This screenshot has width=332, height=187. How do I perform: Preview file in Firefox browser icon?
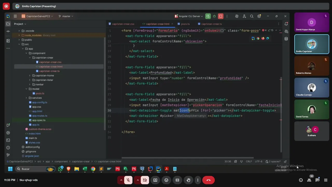[x=263, y=38]
